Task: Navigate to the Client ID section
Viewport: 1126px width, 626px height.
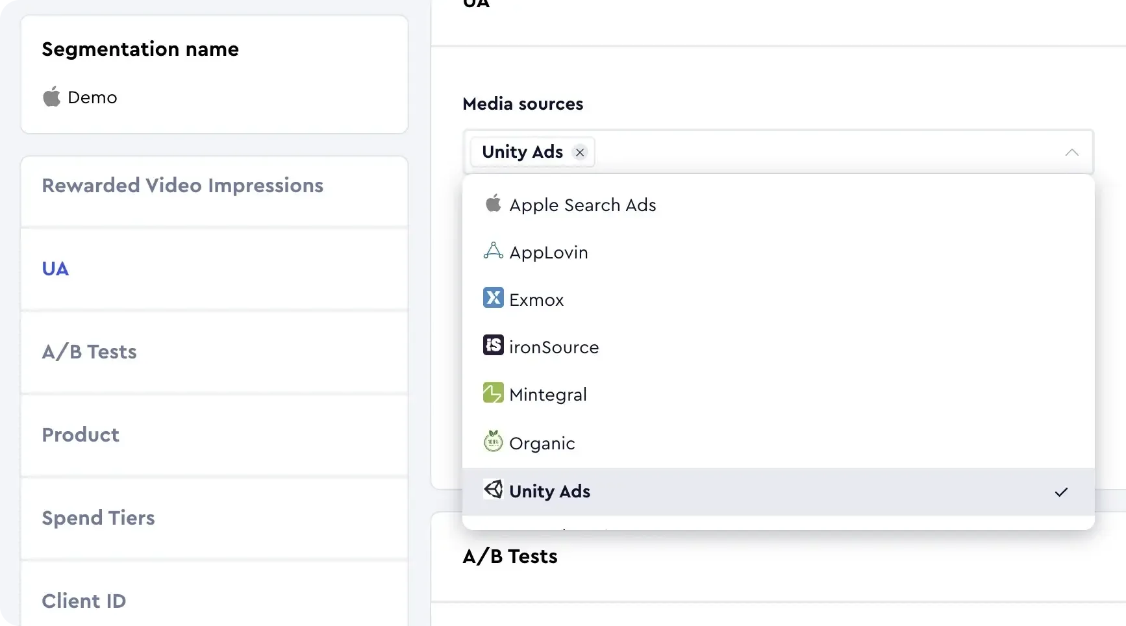Action: click(x=84, y=601)
